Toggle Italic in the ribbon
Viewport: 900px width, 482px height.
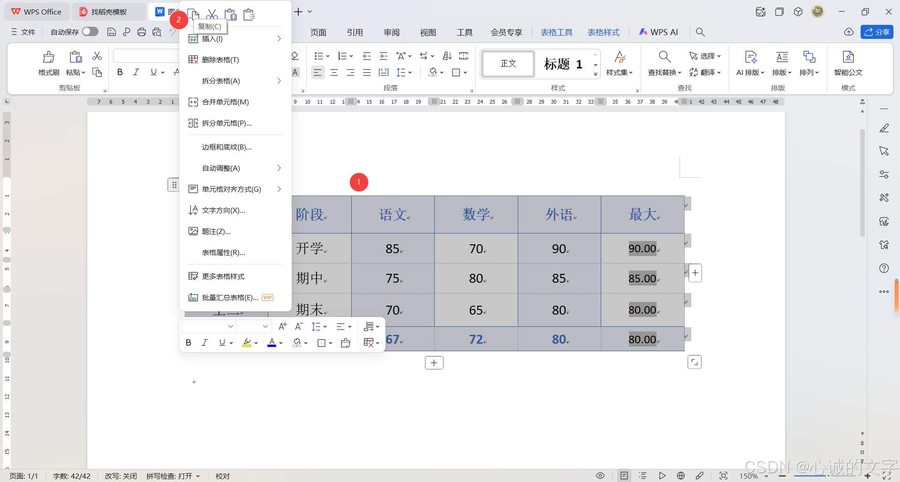(x=136, y=72)
